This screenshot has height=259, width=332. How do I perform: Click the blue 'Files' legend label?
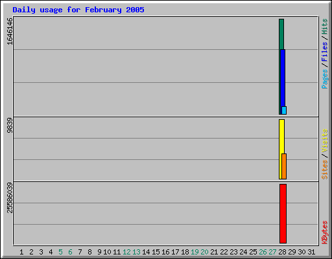coord(324,51)
